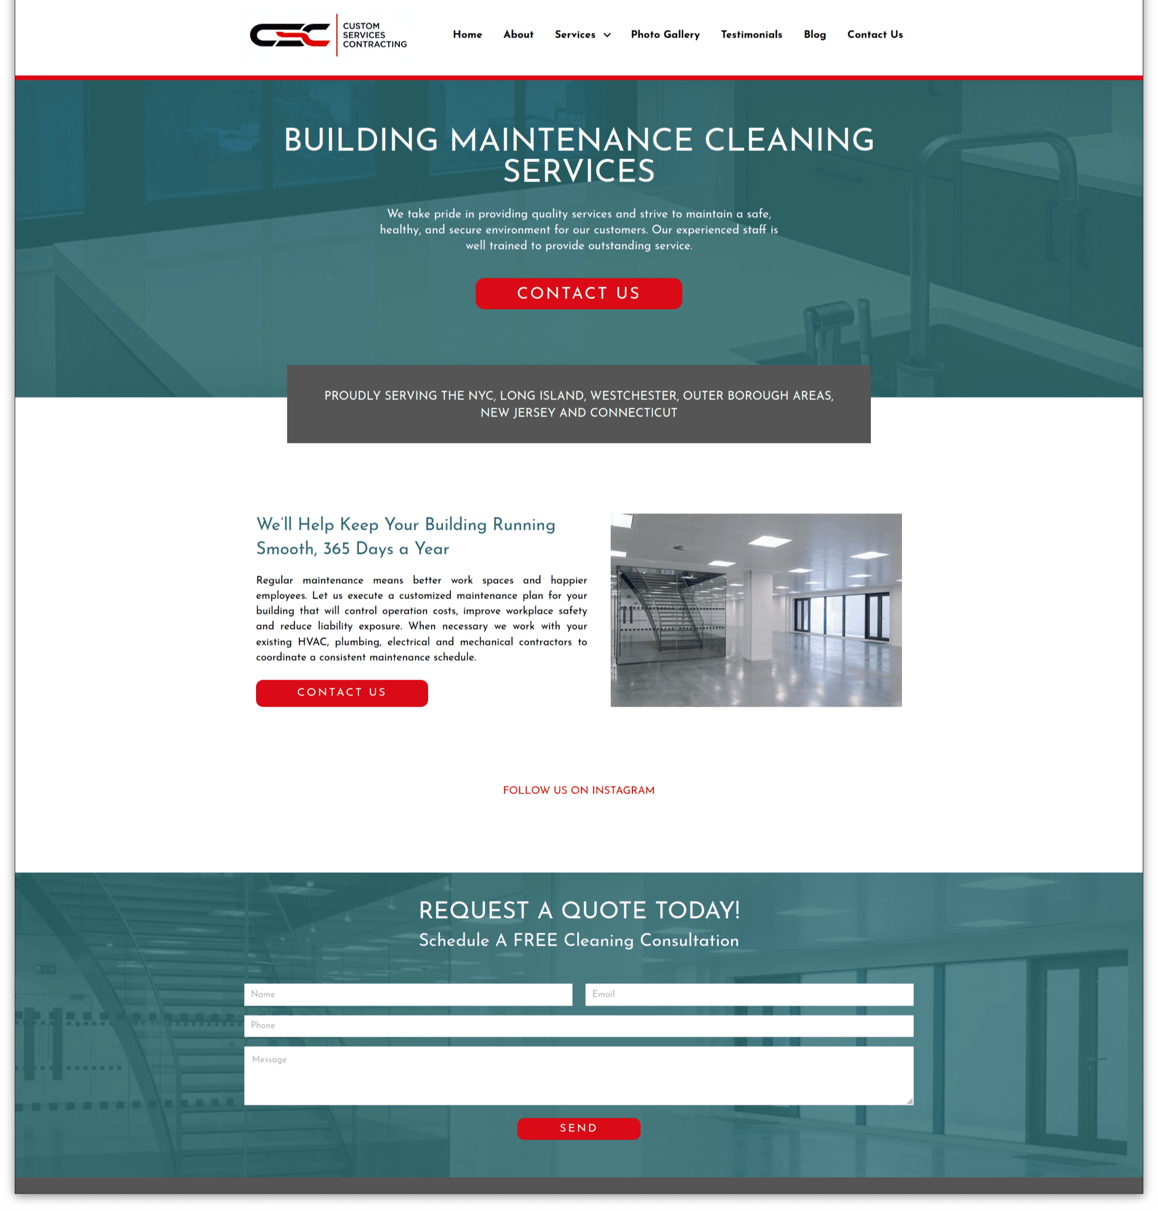Screen dimensions: 1158x1210
Task: Click the Blog navigation icon
Action: tap(814, 35)
